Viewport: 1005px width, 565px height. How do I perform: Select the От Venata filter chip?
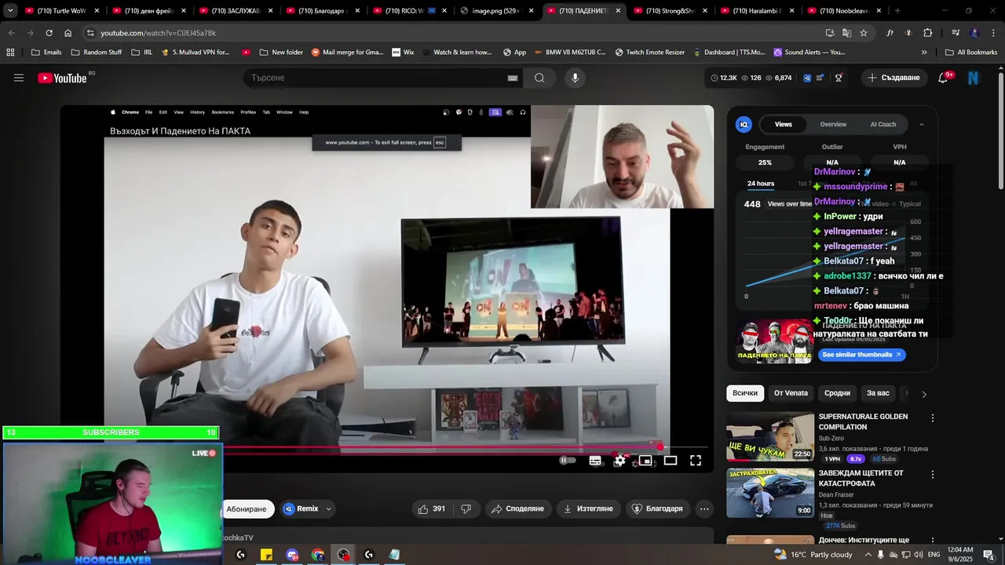point(791,393)
